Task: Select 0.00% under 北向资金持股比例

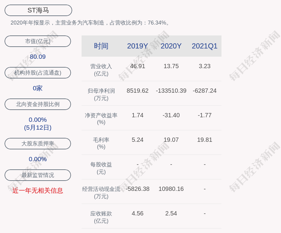Action: click(38, 120)
